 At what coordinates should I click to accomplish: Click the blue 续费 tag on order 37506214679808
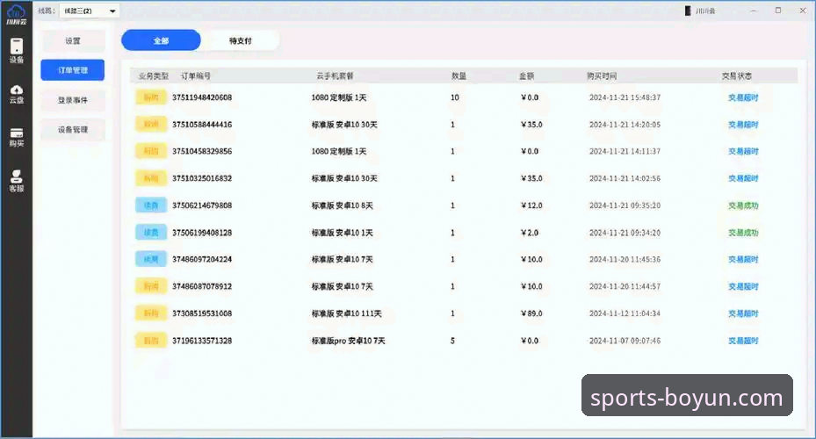(x=151, y=205)
